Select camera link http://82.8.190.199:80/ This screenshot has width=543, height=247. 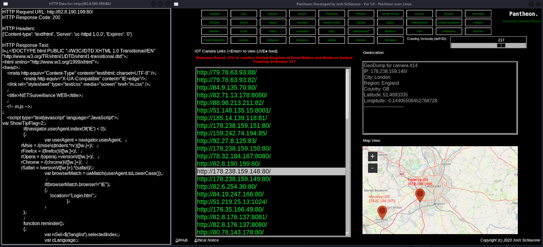(x=271, y=164)
